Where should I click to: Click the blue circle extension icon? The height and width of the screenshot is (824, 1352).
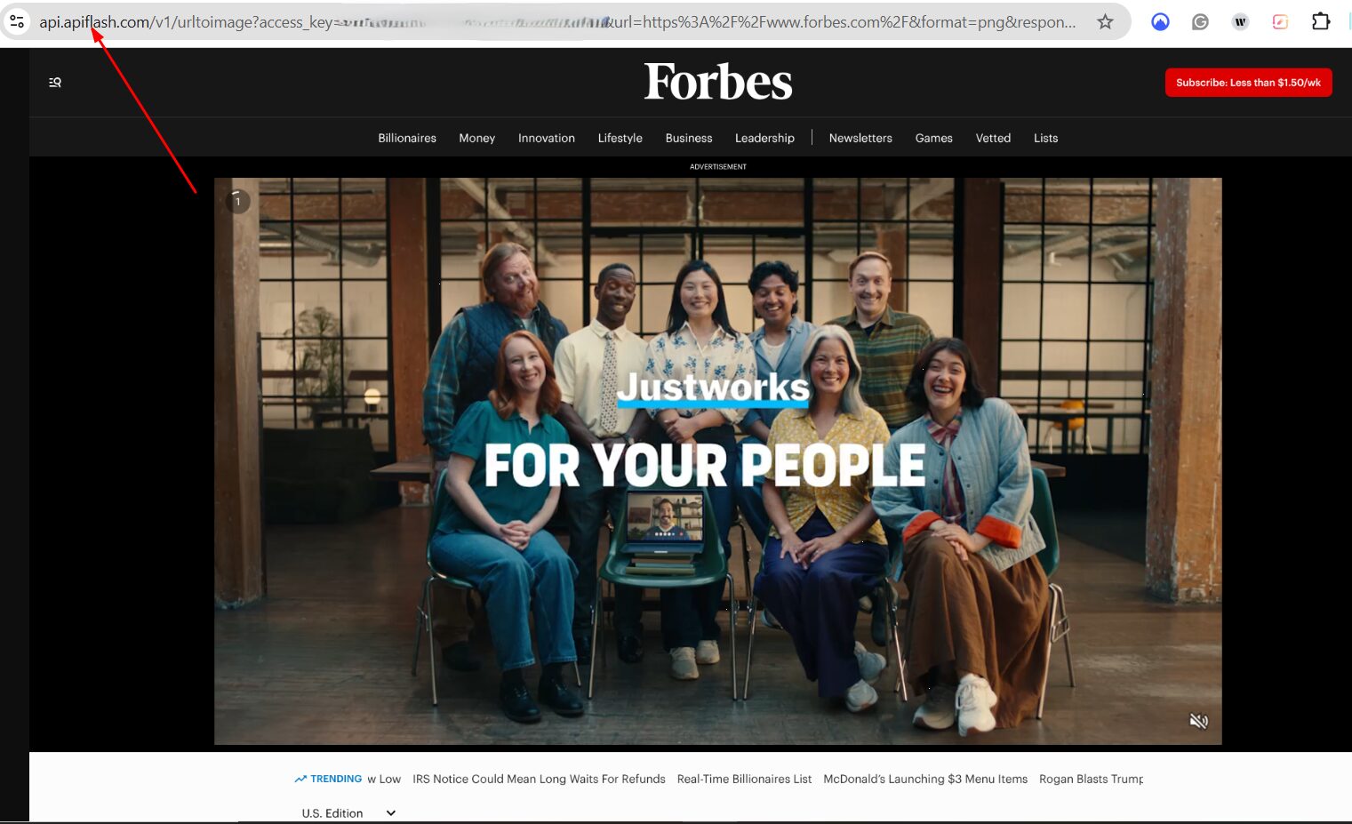pos(1160,22)
